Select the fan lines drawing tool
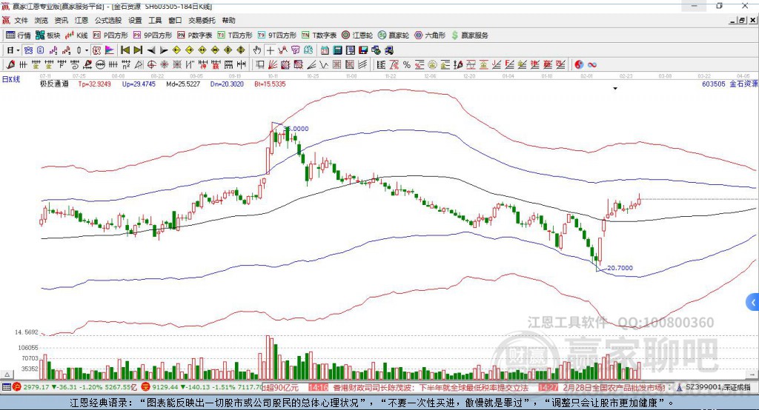The width and height of the screenshot is (759, 410). 273,65
